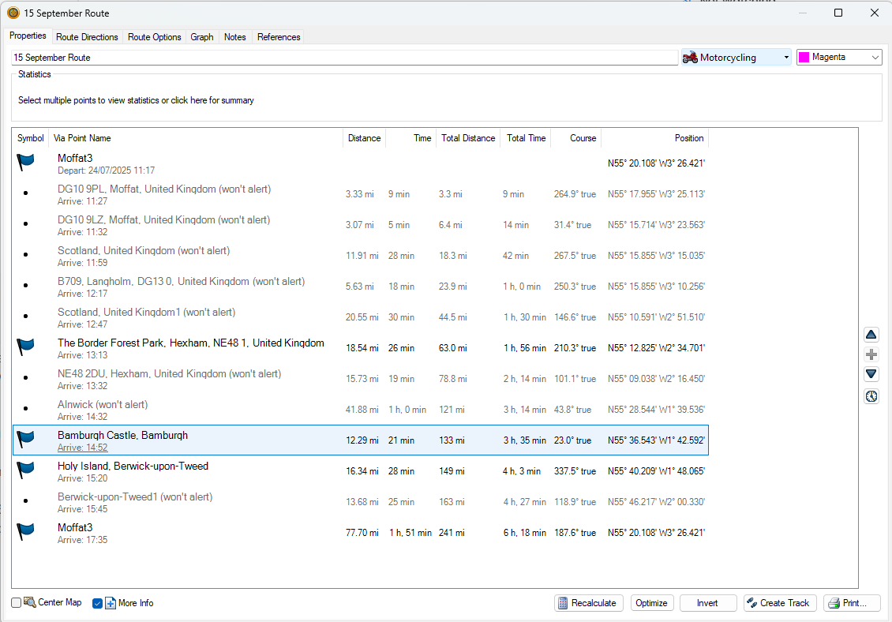Screen dimensions: 892x622
Task: Click the Recalculate button
Action: click(589, 602)
